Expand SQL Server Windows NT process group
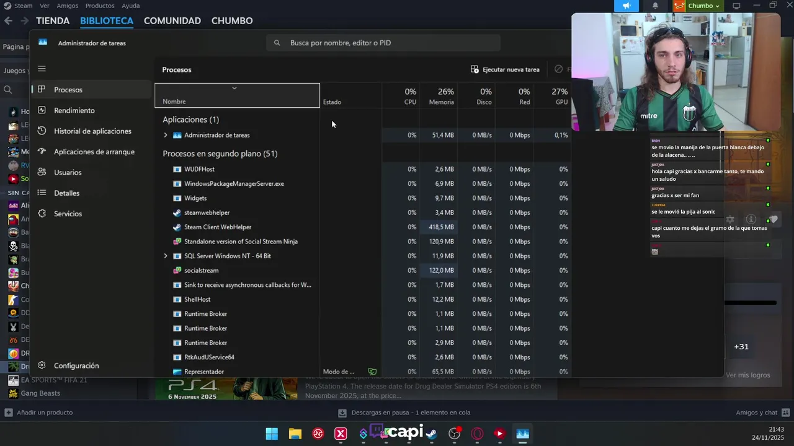The width and height of the screenshot is (794, 446). coord(165,256)
